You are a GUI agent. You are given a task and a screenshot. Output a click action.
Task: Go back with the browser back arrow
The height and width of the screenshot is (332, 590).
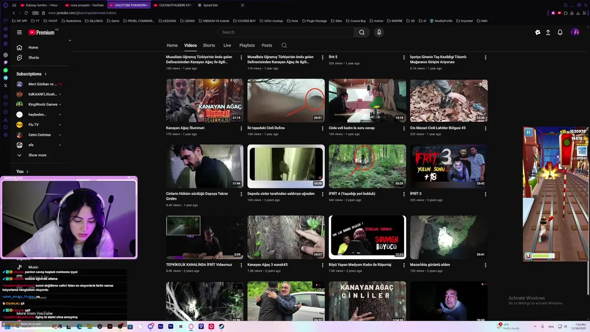point(14,13)
